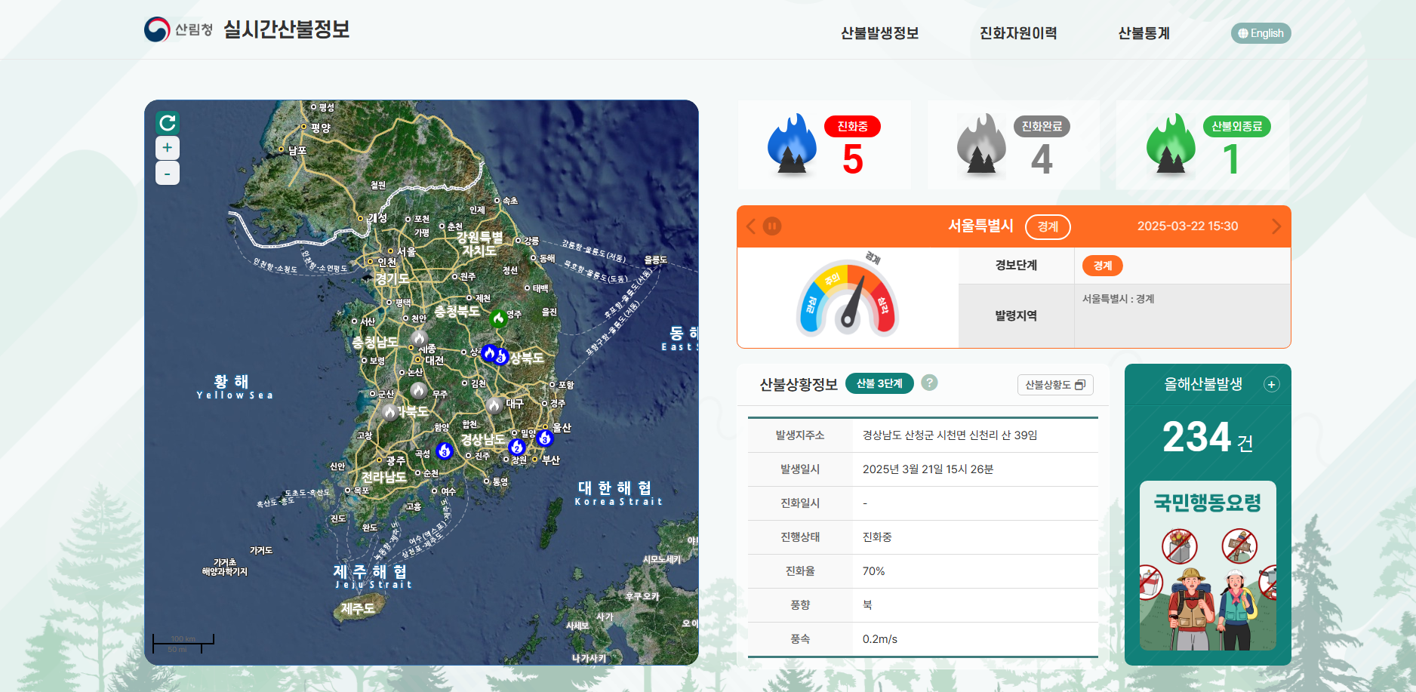This screenshot has width=1416, height=692.
Task: Open the 산불통계 menu
Action: pyautogui.click(x=1144, y=33)
